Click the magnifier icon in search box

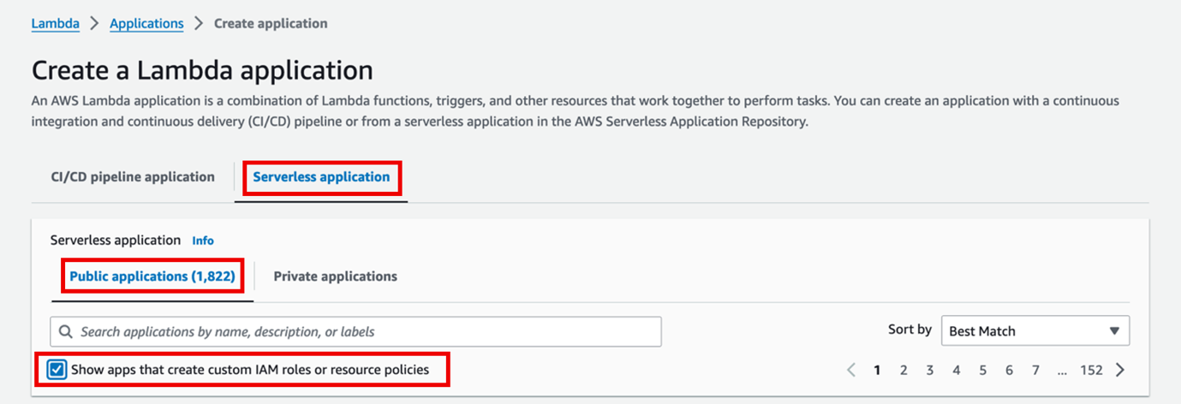pyautogui.click(x=67, y=331)
